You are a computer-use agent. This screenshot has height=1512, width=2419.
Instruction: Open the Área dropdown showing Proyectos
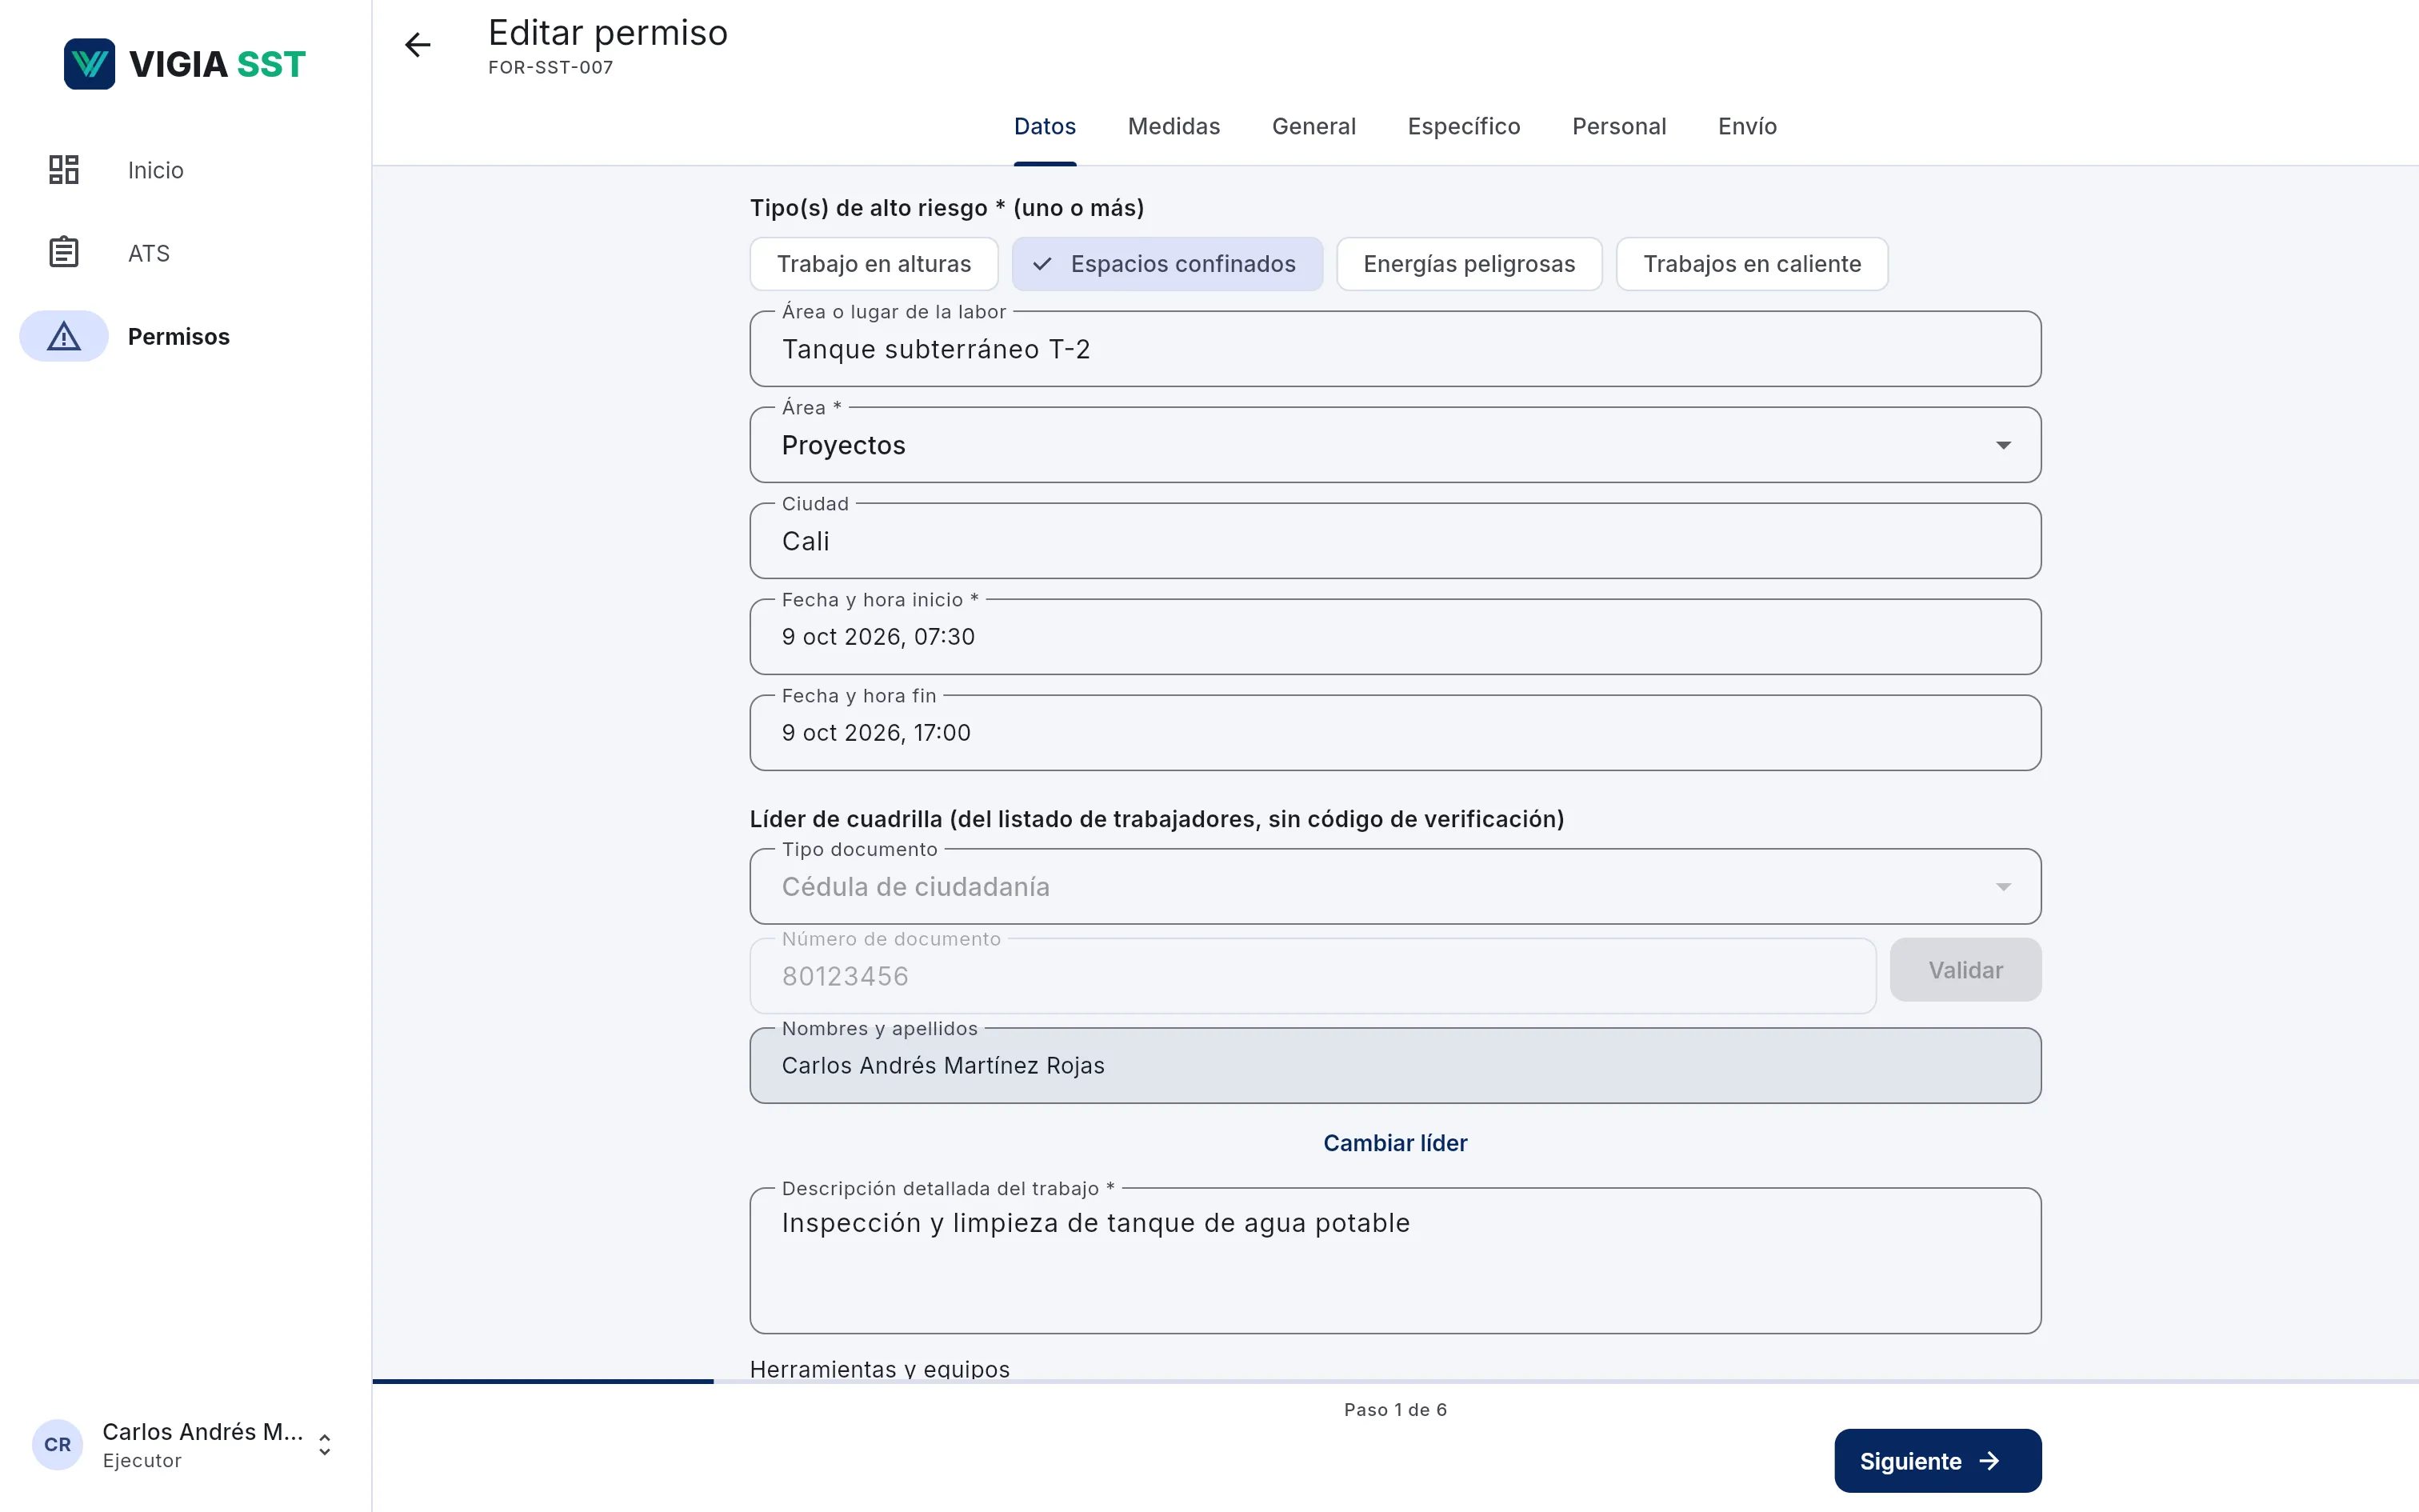1394,445
